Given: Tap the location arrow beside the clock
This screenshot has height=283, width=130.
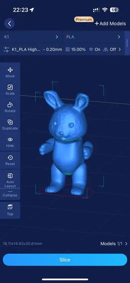Looking at the screenshot, I should point(32,10).
